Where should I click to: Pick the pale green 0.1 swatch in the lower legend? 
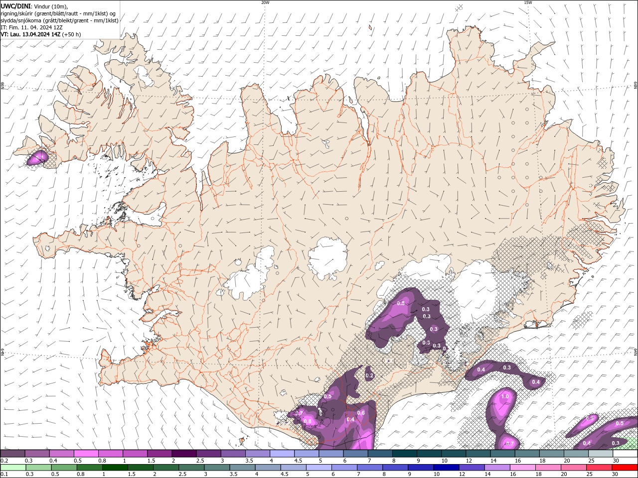13,468
